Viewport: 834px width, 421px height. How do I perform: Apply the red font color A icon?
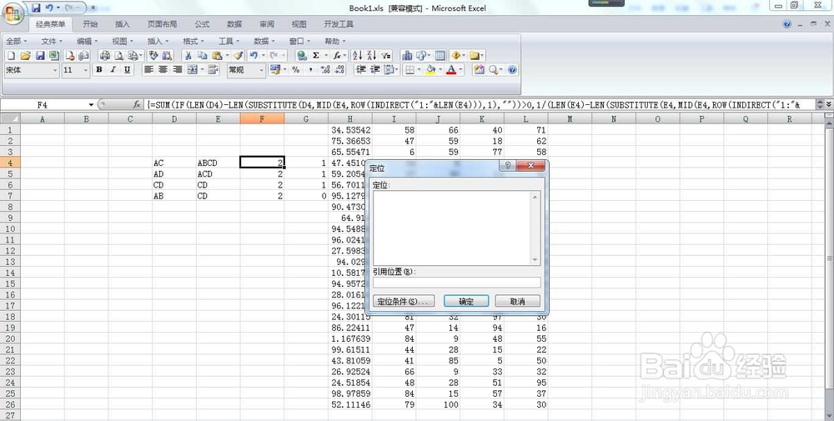[451, 70]
